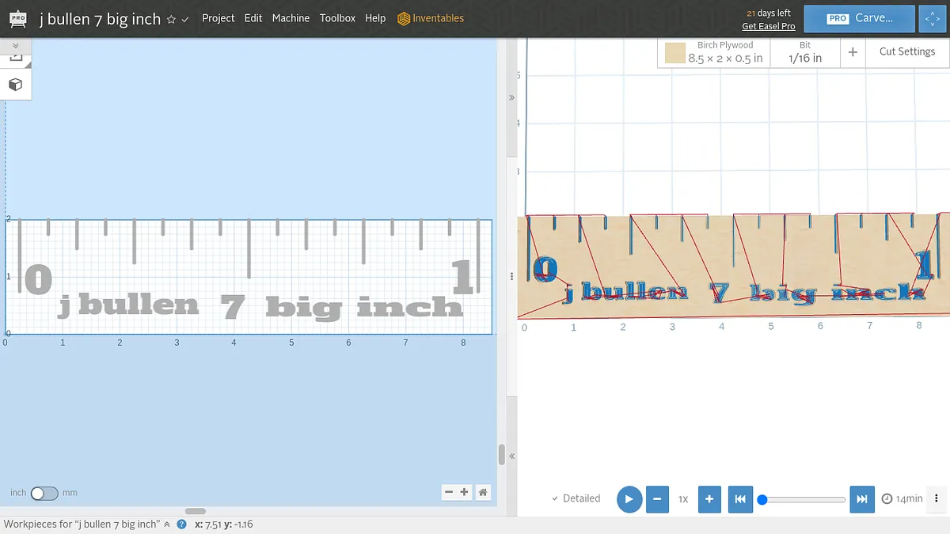Click the home reset view icon
The height and width of the screenshot is (534, 950).
click(482, 492)
